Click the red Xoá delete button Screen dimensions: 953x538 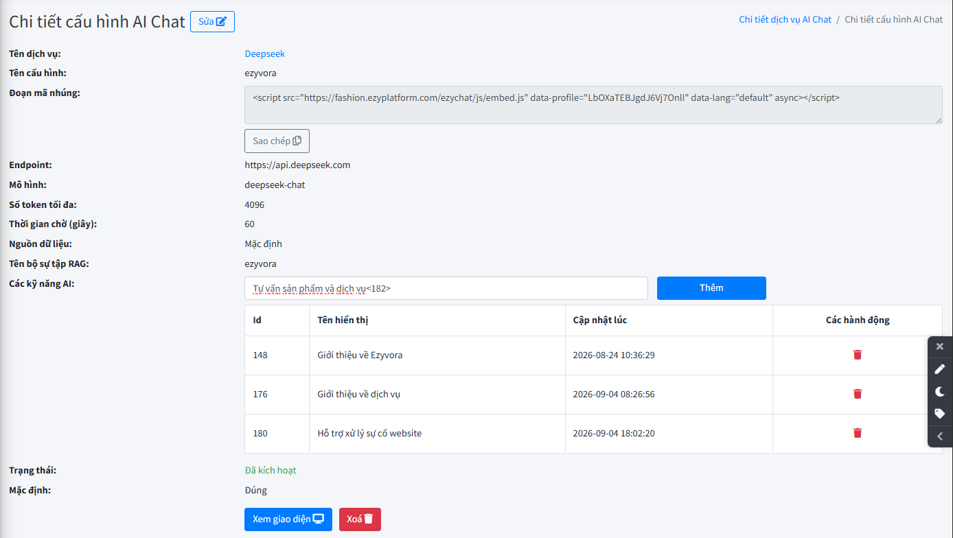tap(360, 519)
